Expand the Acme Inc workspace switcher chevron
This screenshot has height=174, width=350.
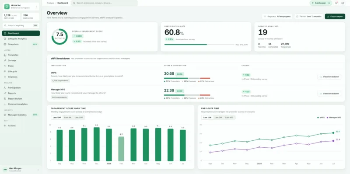click(37, 7)
